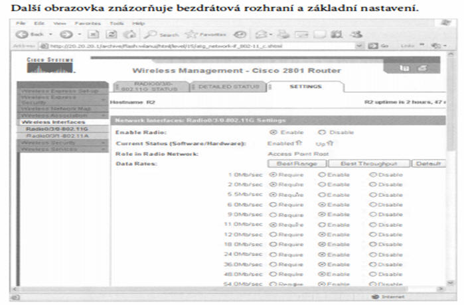Select Wireless Interfaces in sidebar
This screenshot has height=305, width=464.
point(53,122)
